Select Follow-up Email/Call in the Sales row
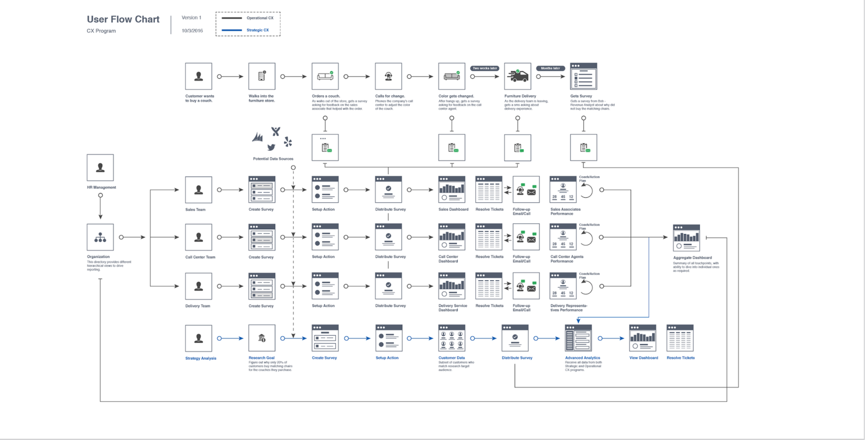This screenshot has width=865, height=440. click(x=526, y=190)
